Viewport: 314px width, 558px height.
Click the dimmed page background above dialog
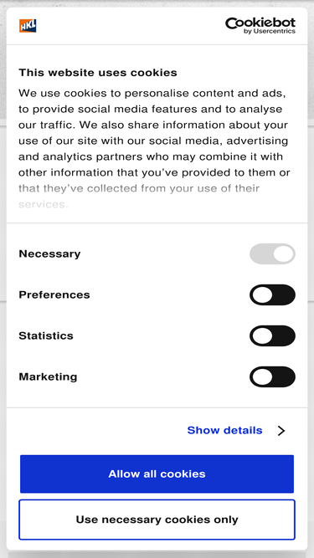point(157,3)
